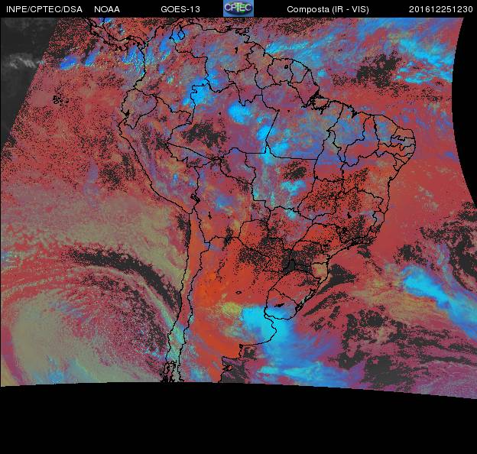Click the "GOES-13" satellite label
Viewport: 477px width, 454px height.
point(180,9)
